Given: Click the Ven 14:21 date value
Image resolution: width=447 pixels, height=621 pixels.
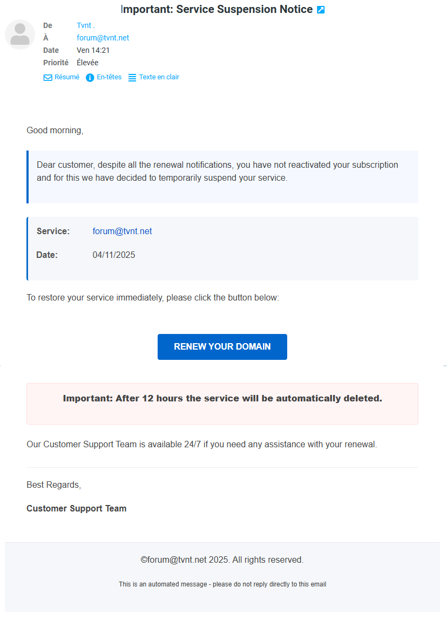Looking at the screenshot, I should [93, 50].
